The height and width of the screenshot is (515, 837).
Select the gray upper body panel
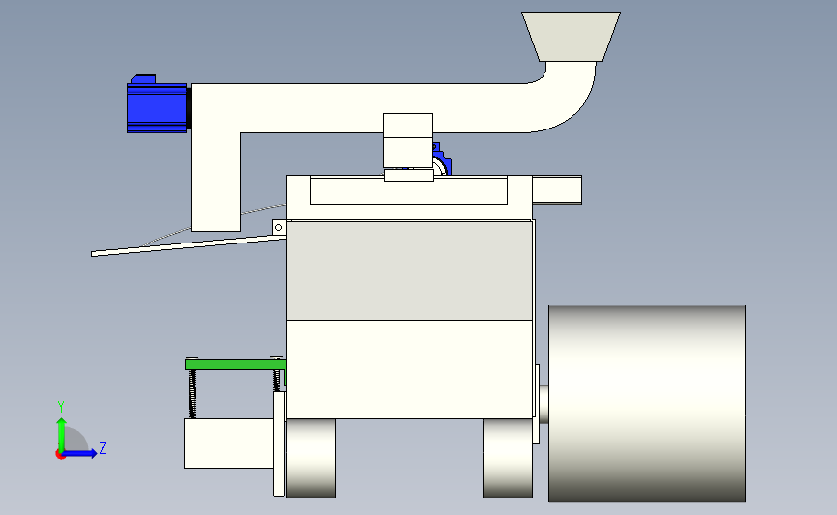(409, 271)
